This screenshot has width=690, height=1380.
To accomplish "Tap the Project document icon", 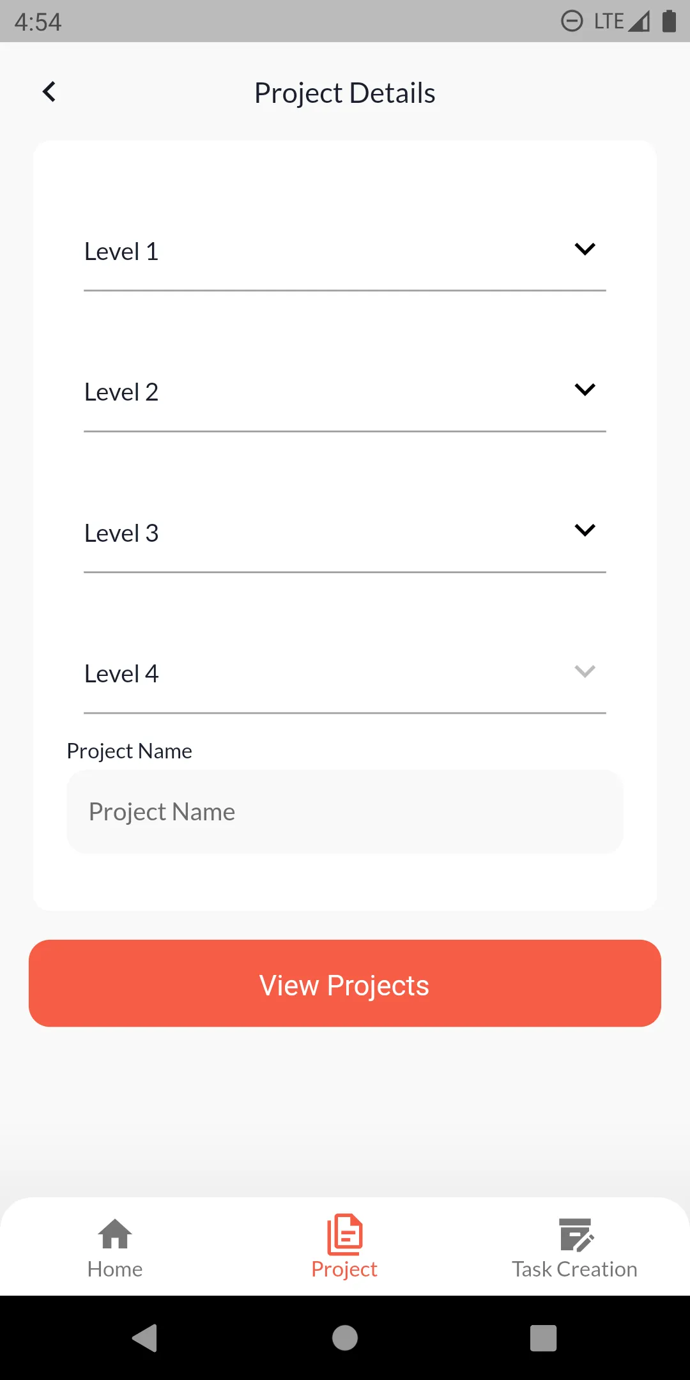I will (344, 1234).
